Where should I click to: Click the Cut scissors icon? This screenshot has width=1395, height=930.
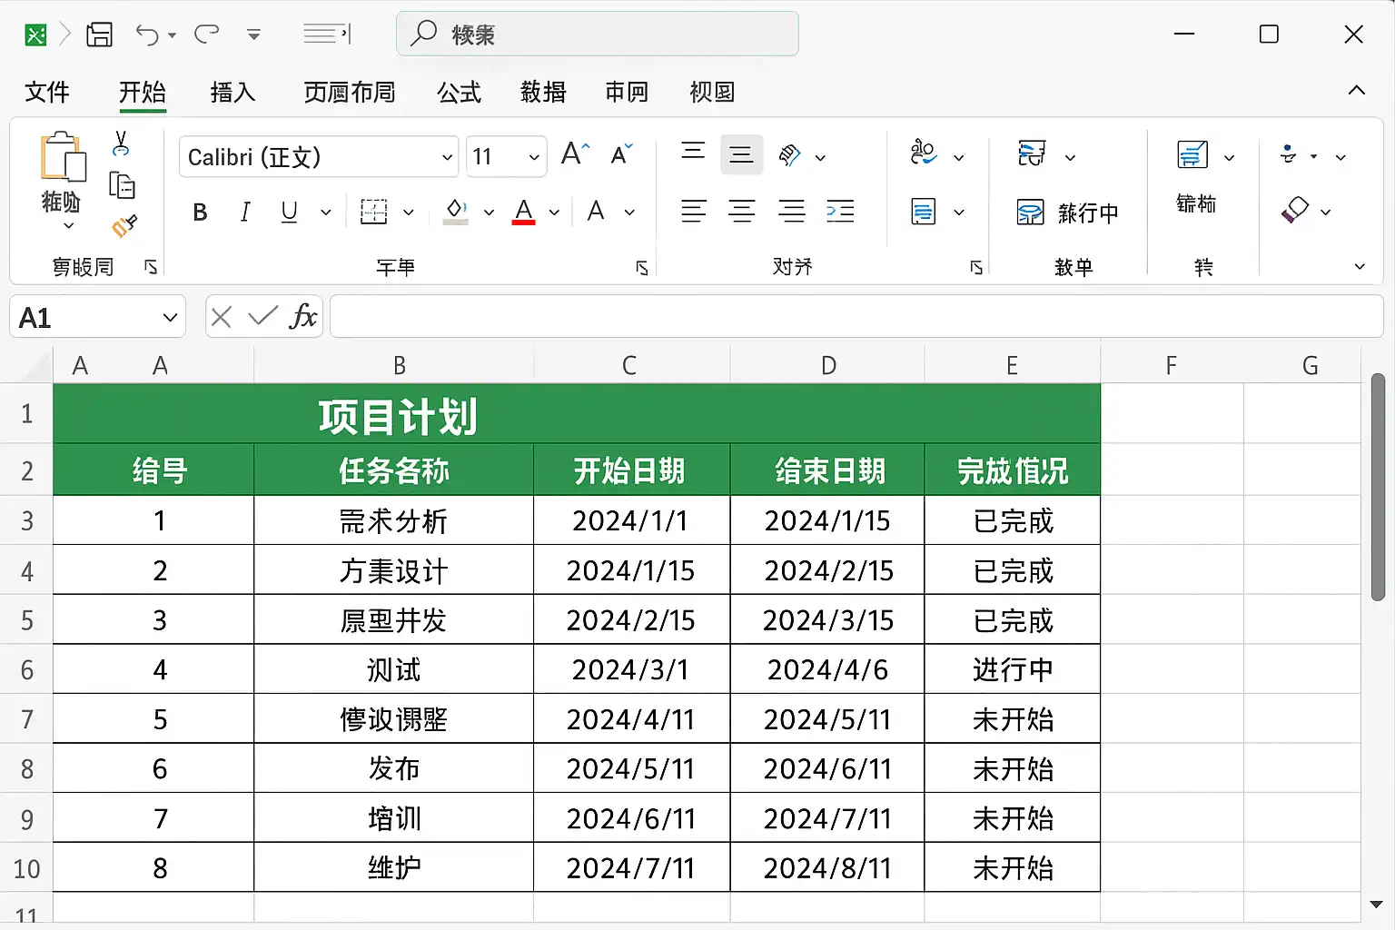point(121,143)
